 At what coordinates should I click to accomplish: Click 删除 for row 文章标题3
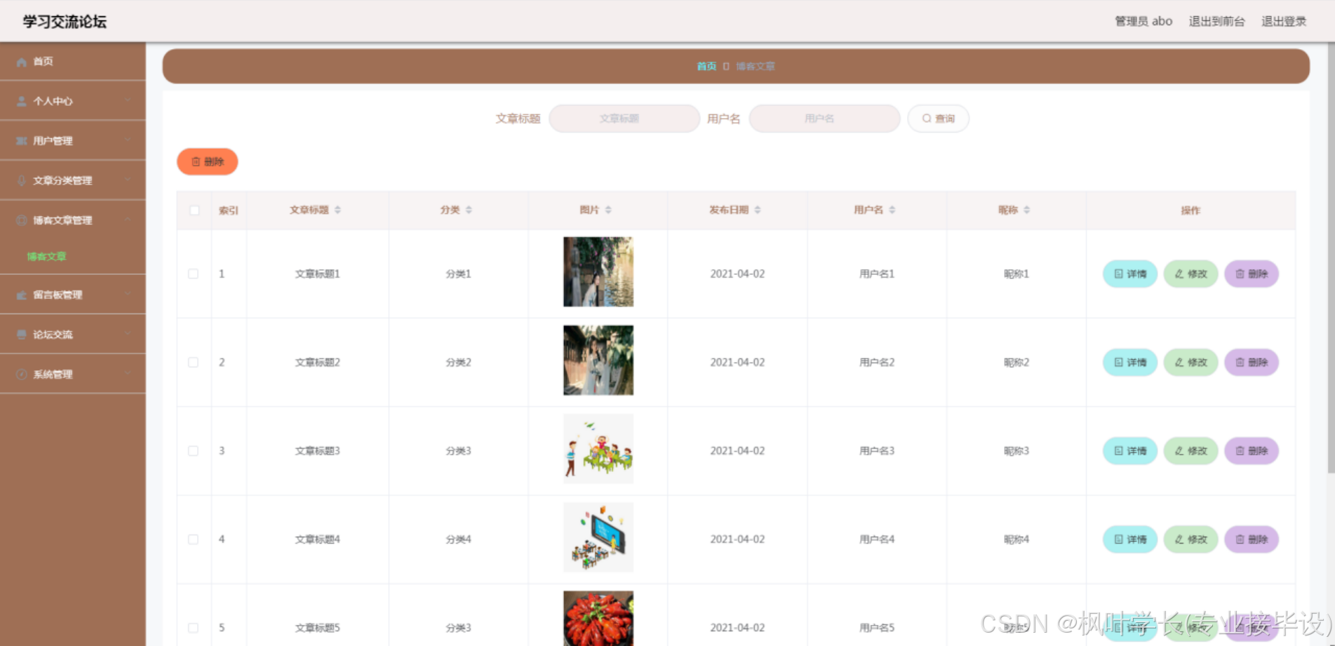pos(1252,451)
